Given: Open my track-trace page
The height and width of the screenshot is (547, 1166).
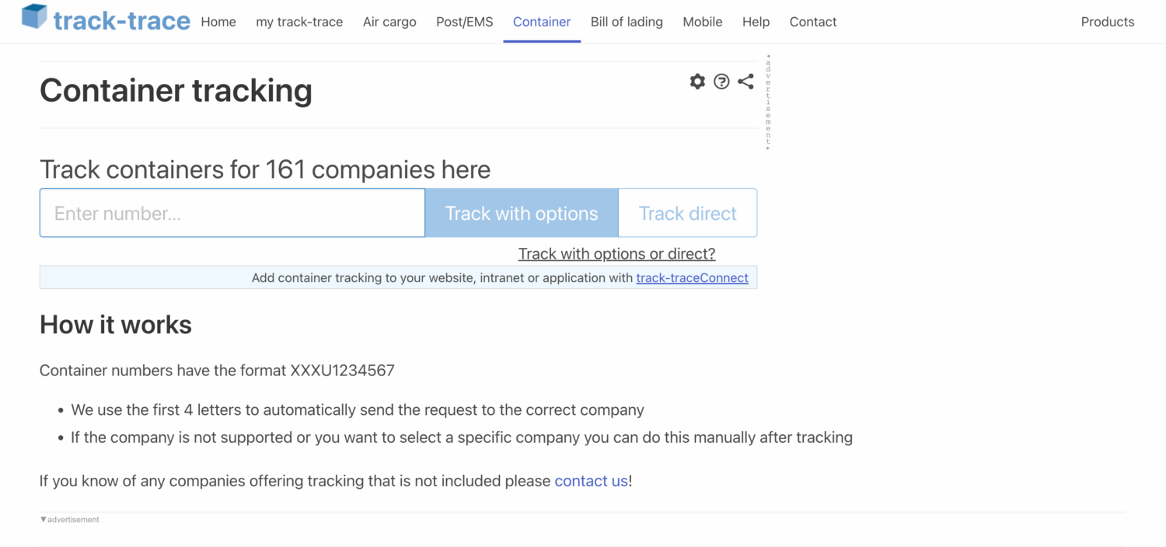Looking at the screenshot, I should (299, 22).
